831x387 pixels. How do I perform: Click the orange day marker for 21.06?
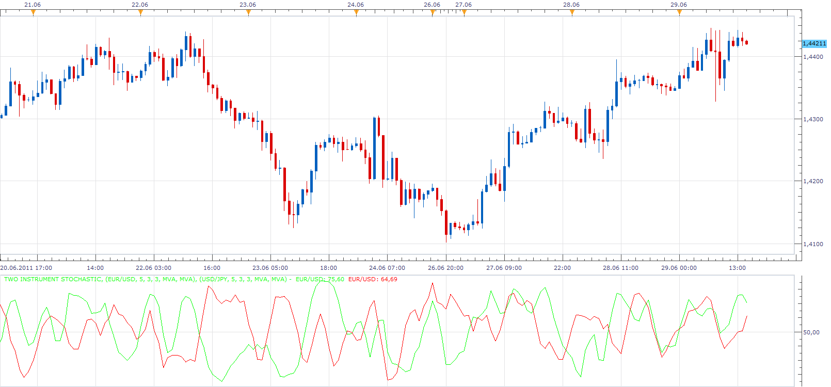pyautogui.click(x=33, y=13)
